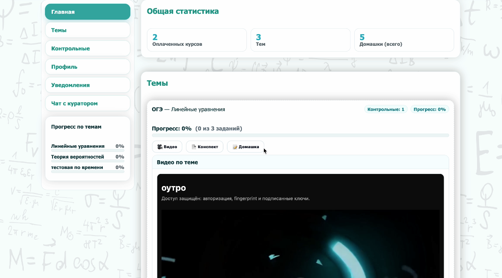
Task: Select Теория вероятностей in progress list
Action: point(77,157)
